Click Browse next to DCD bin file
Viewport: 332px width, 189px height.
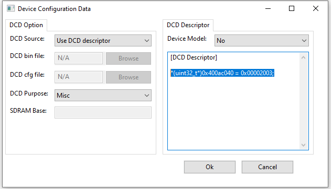pos(128,58)
